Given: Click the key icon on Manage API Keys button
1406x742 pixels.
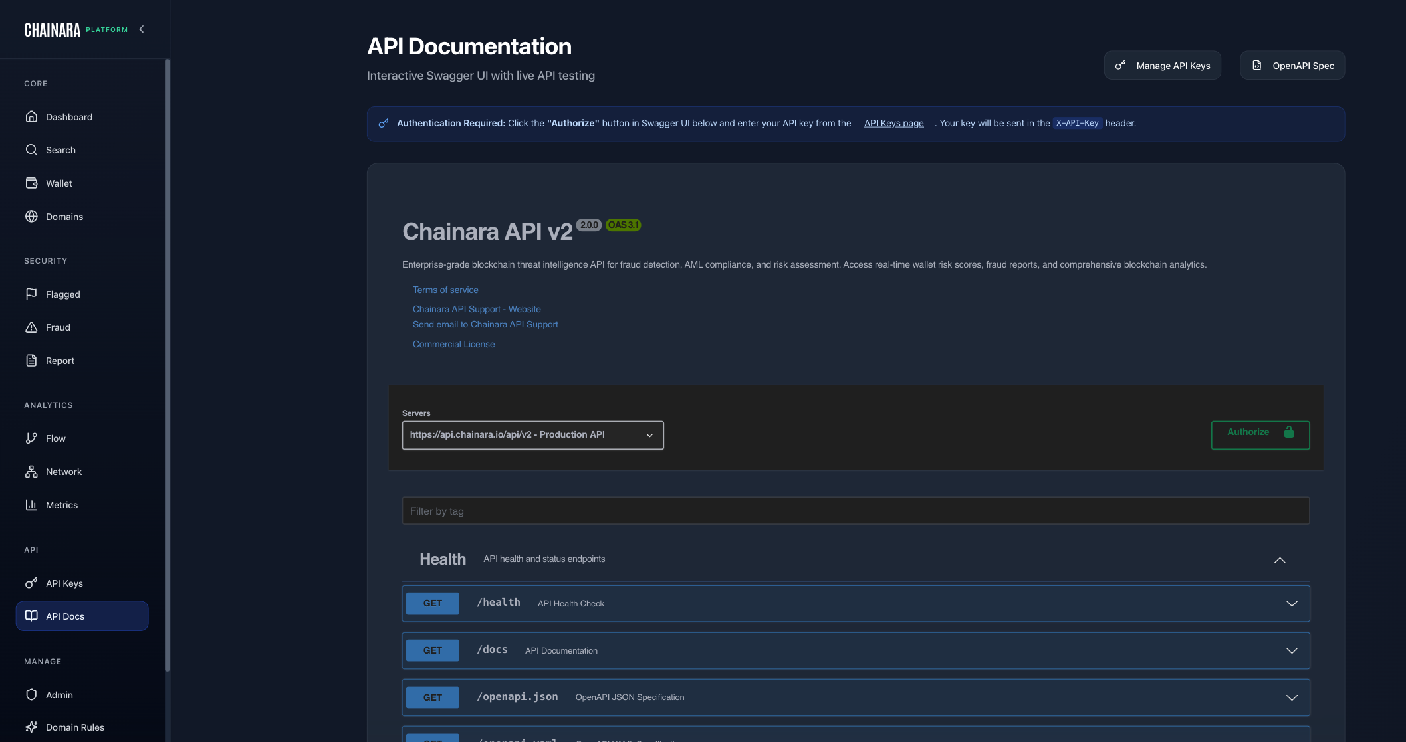Looking at the screenshot, I should pyautogui.click(x=1120, y=65).
